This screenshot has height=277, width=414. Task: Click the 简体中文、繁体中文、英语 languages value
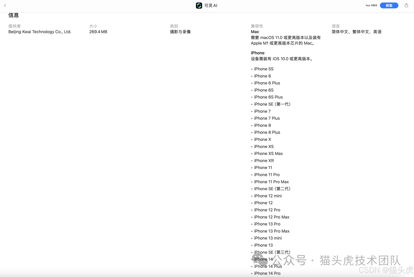[x=356, y=32]
